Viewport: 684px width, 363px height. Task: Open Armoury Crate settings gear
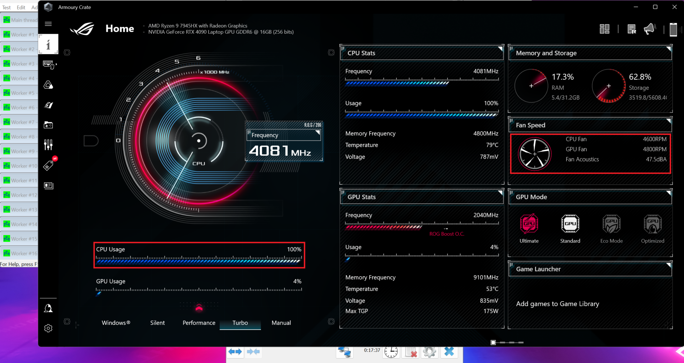[48, 328]
